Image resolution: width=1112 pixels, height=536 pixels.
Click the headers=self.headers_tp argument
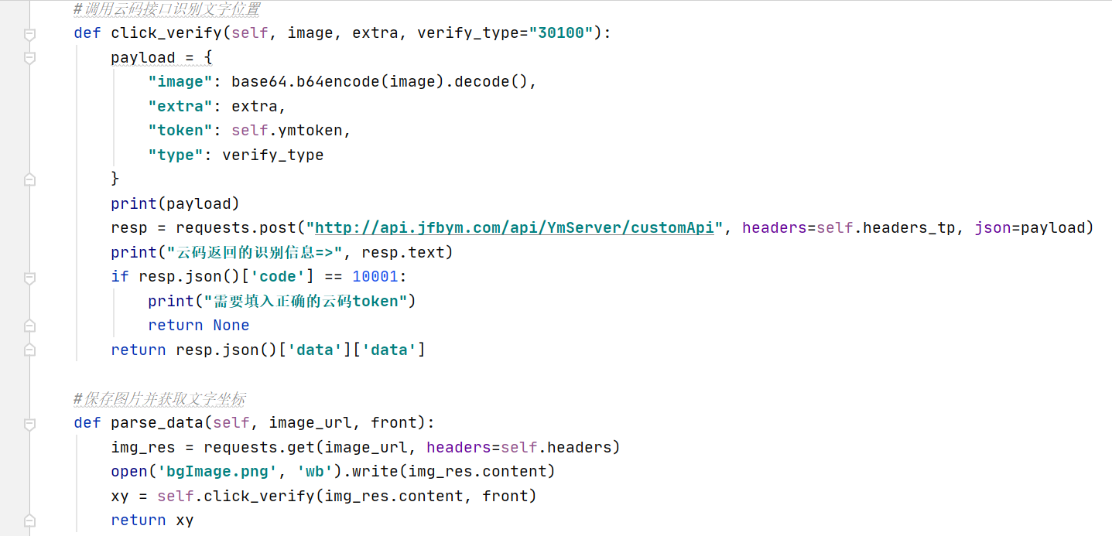(x=849, y=227)
